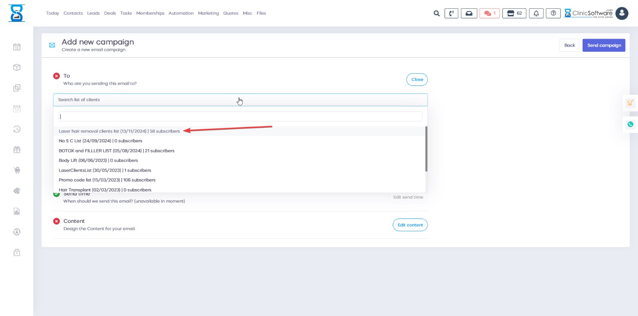The image size is (638, 316).
Task: Click the notifications bell icon
Action: point(536,14)
